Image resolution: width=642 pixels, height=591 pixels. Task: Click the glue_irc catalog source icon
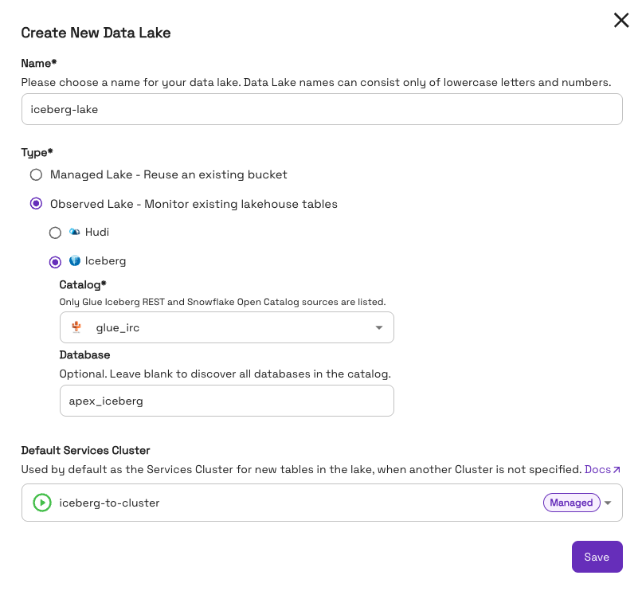(76, 327)
